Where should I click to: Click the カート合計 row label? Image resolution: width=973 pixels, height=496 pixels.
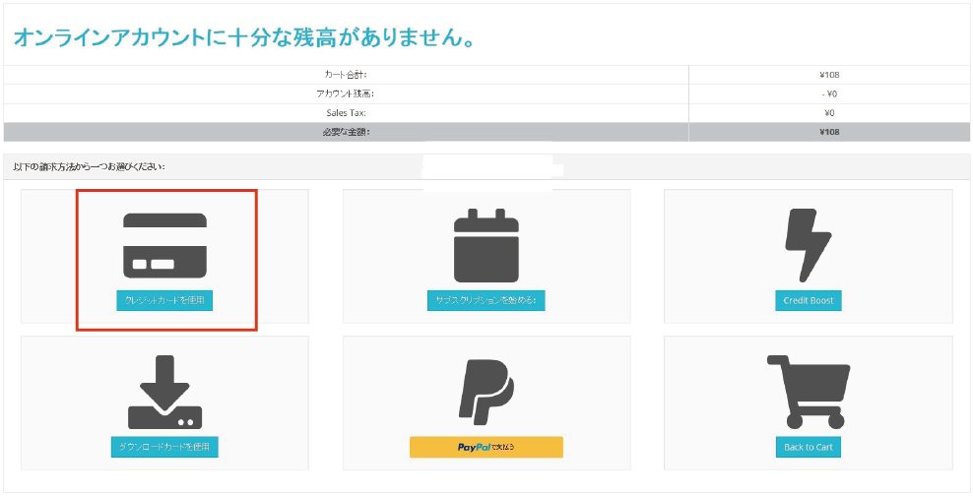(346, 75)
